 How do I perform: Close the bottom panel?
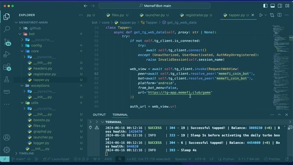point(287,115)
